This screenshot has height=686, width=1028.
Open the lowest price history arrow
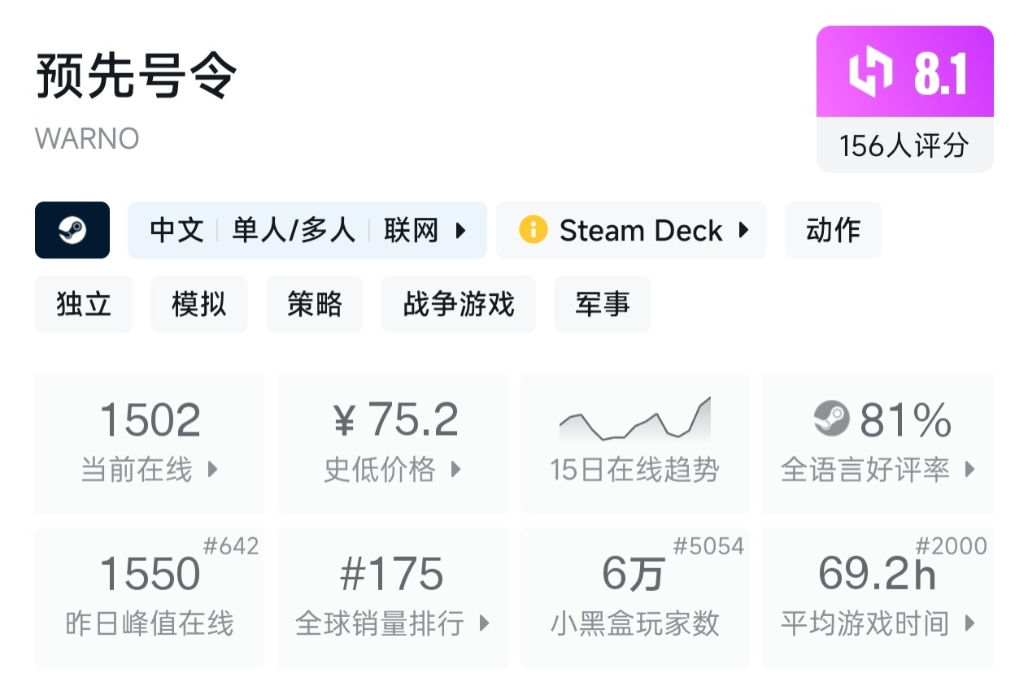pos(455,470)
